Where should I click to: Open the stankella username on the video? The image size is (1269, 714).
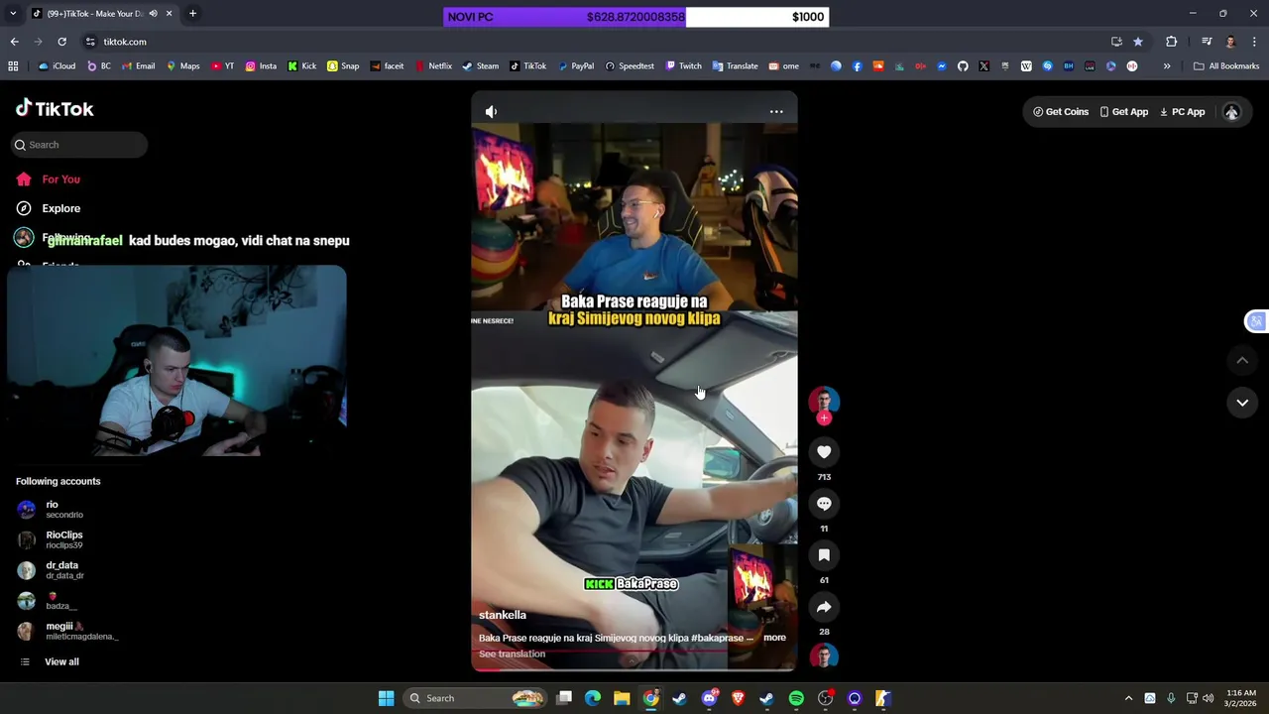(503, 615)
